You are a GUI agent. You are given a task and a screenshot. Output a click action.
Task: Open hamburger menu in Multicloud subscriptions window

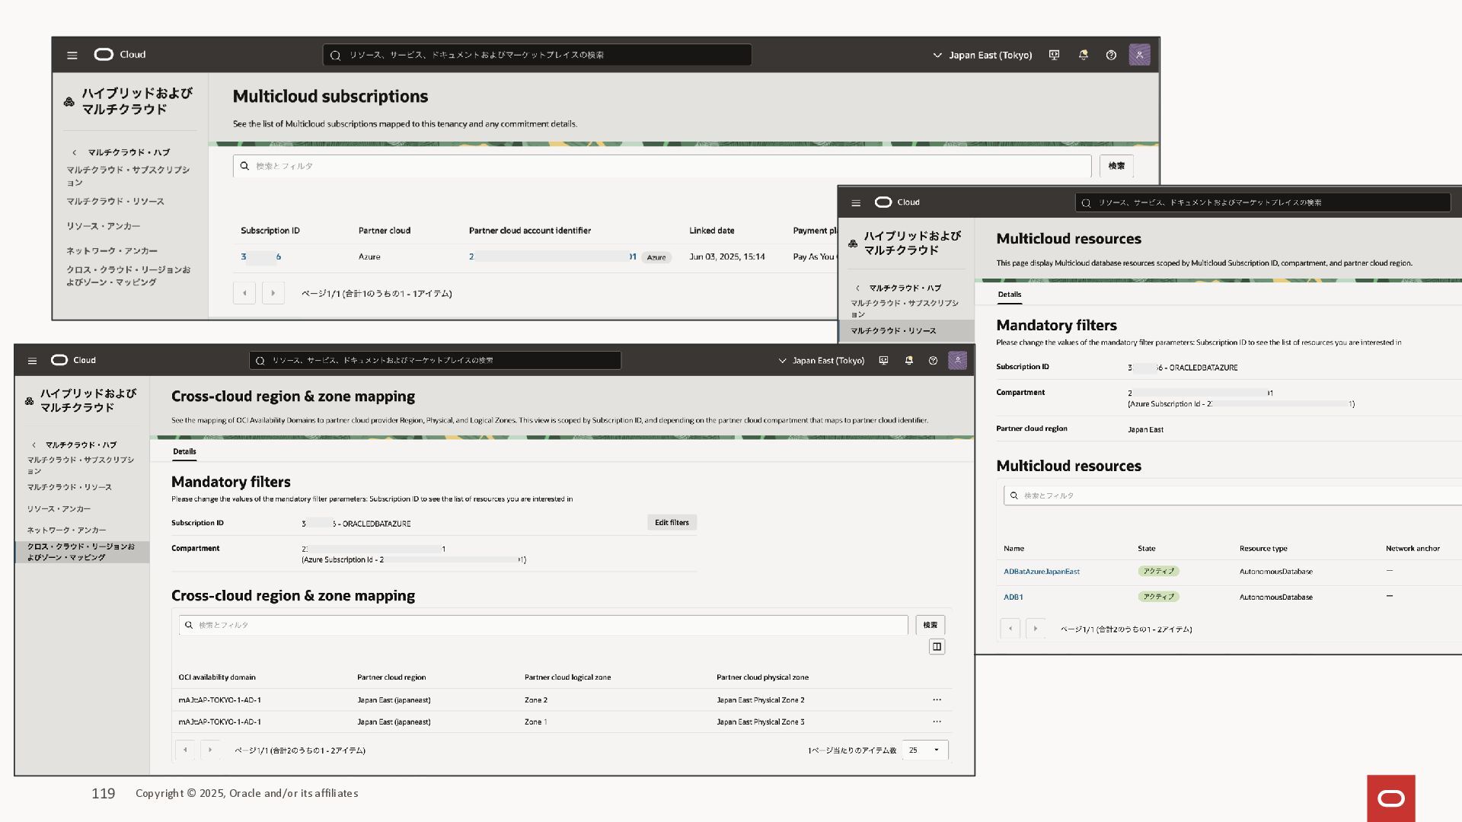pos(72,55)
